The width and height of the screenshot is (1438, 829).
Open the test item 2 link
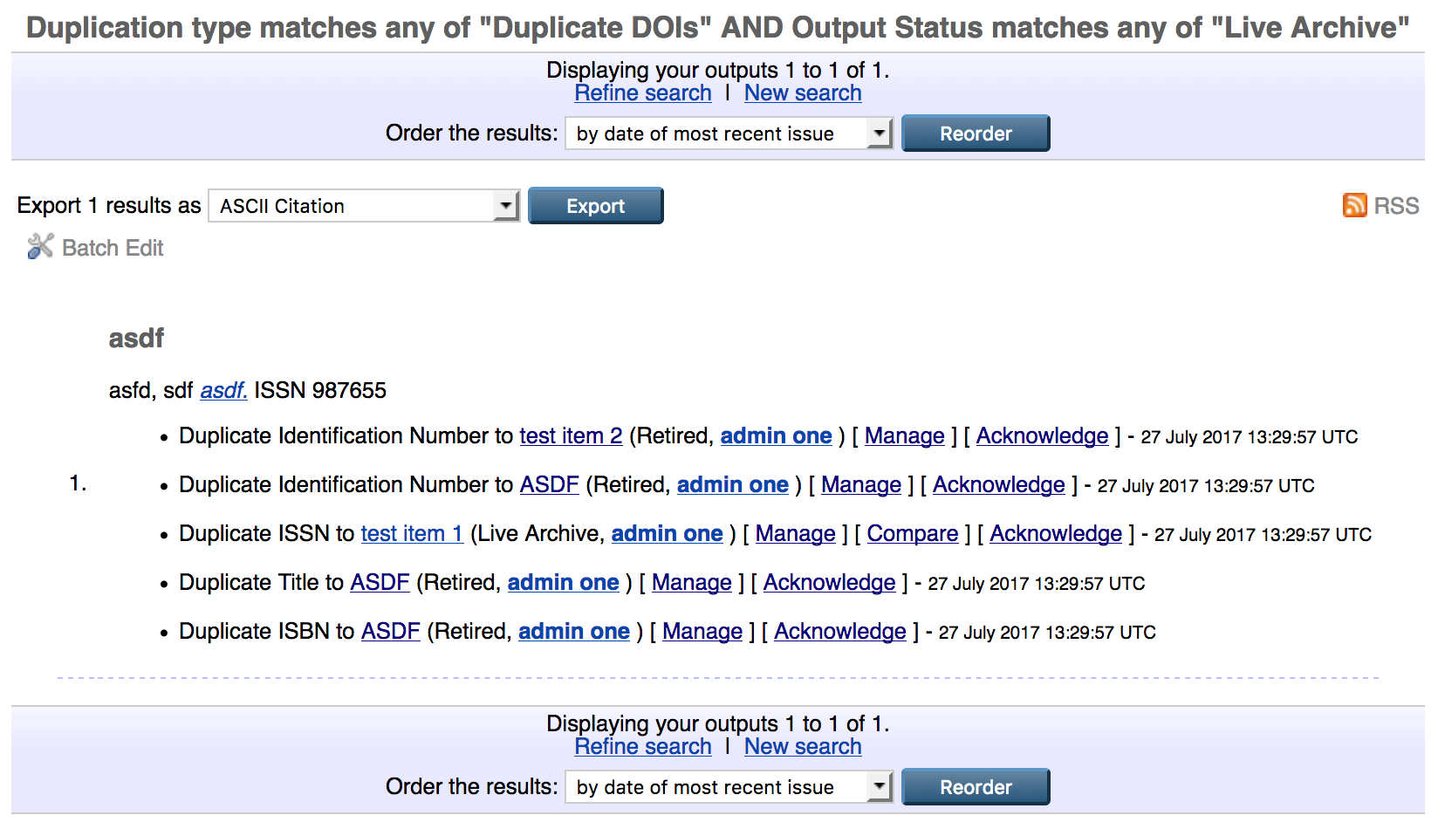point(571,436)
